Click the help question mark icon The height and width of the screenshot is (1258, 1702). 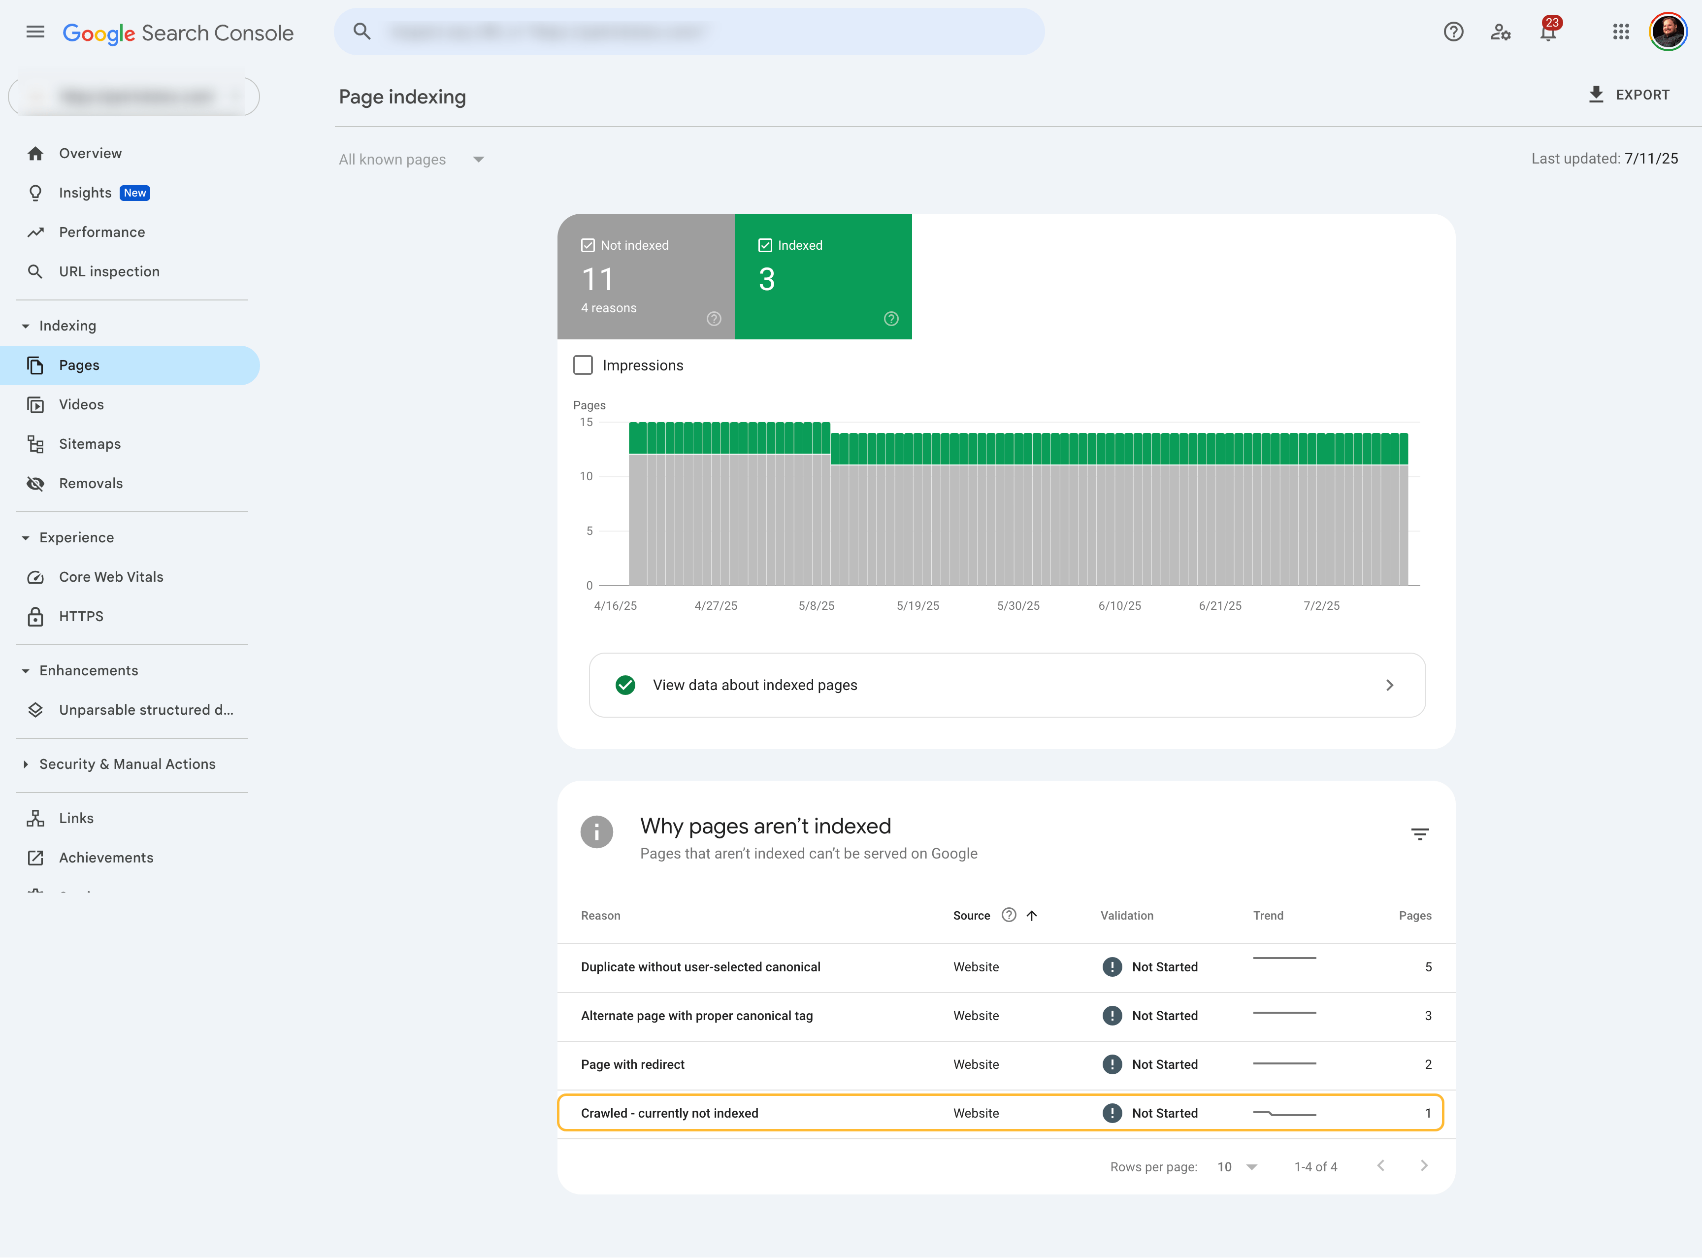[1453, 32]
